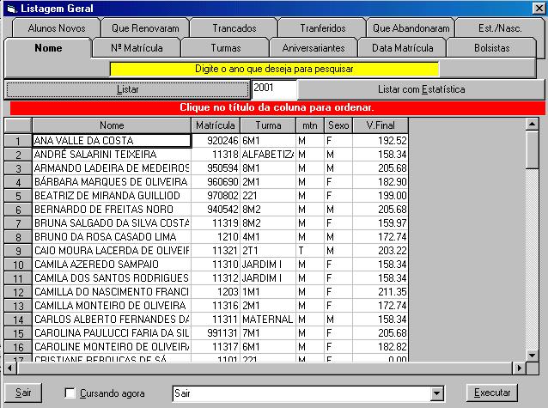Switch to the Turmas tab

[225, 48]
